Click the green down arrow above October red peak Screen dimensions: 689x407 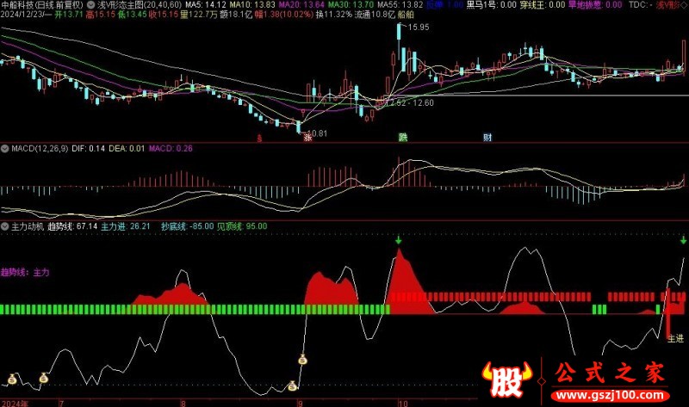click(x=398, y=240)
